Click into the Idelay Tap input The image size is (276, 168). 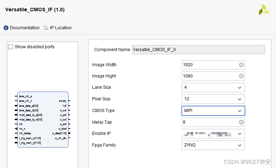tap(208, 122)
